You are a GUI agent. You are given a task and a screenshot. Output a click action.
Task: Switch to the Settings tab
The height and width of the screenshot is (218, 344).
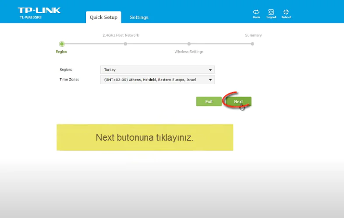[x=139, y=17]
